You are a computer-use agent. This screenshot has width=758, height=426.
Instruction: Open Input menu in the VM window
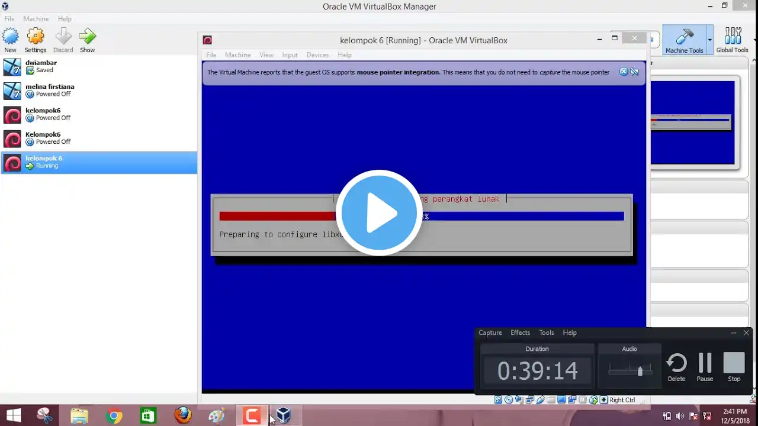pyautogui.click(x=290, y=55)
